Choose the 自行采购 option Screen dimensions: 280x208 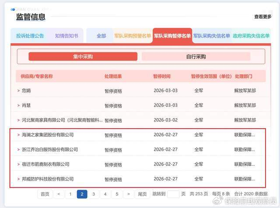pos(196,56)
